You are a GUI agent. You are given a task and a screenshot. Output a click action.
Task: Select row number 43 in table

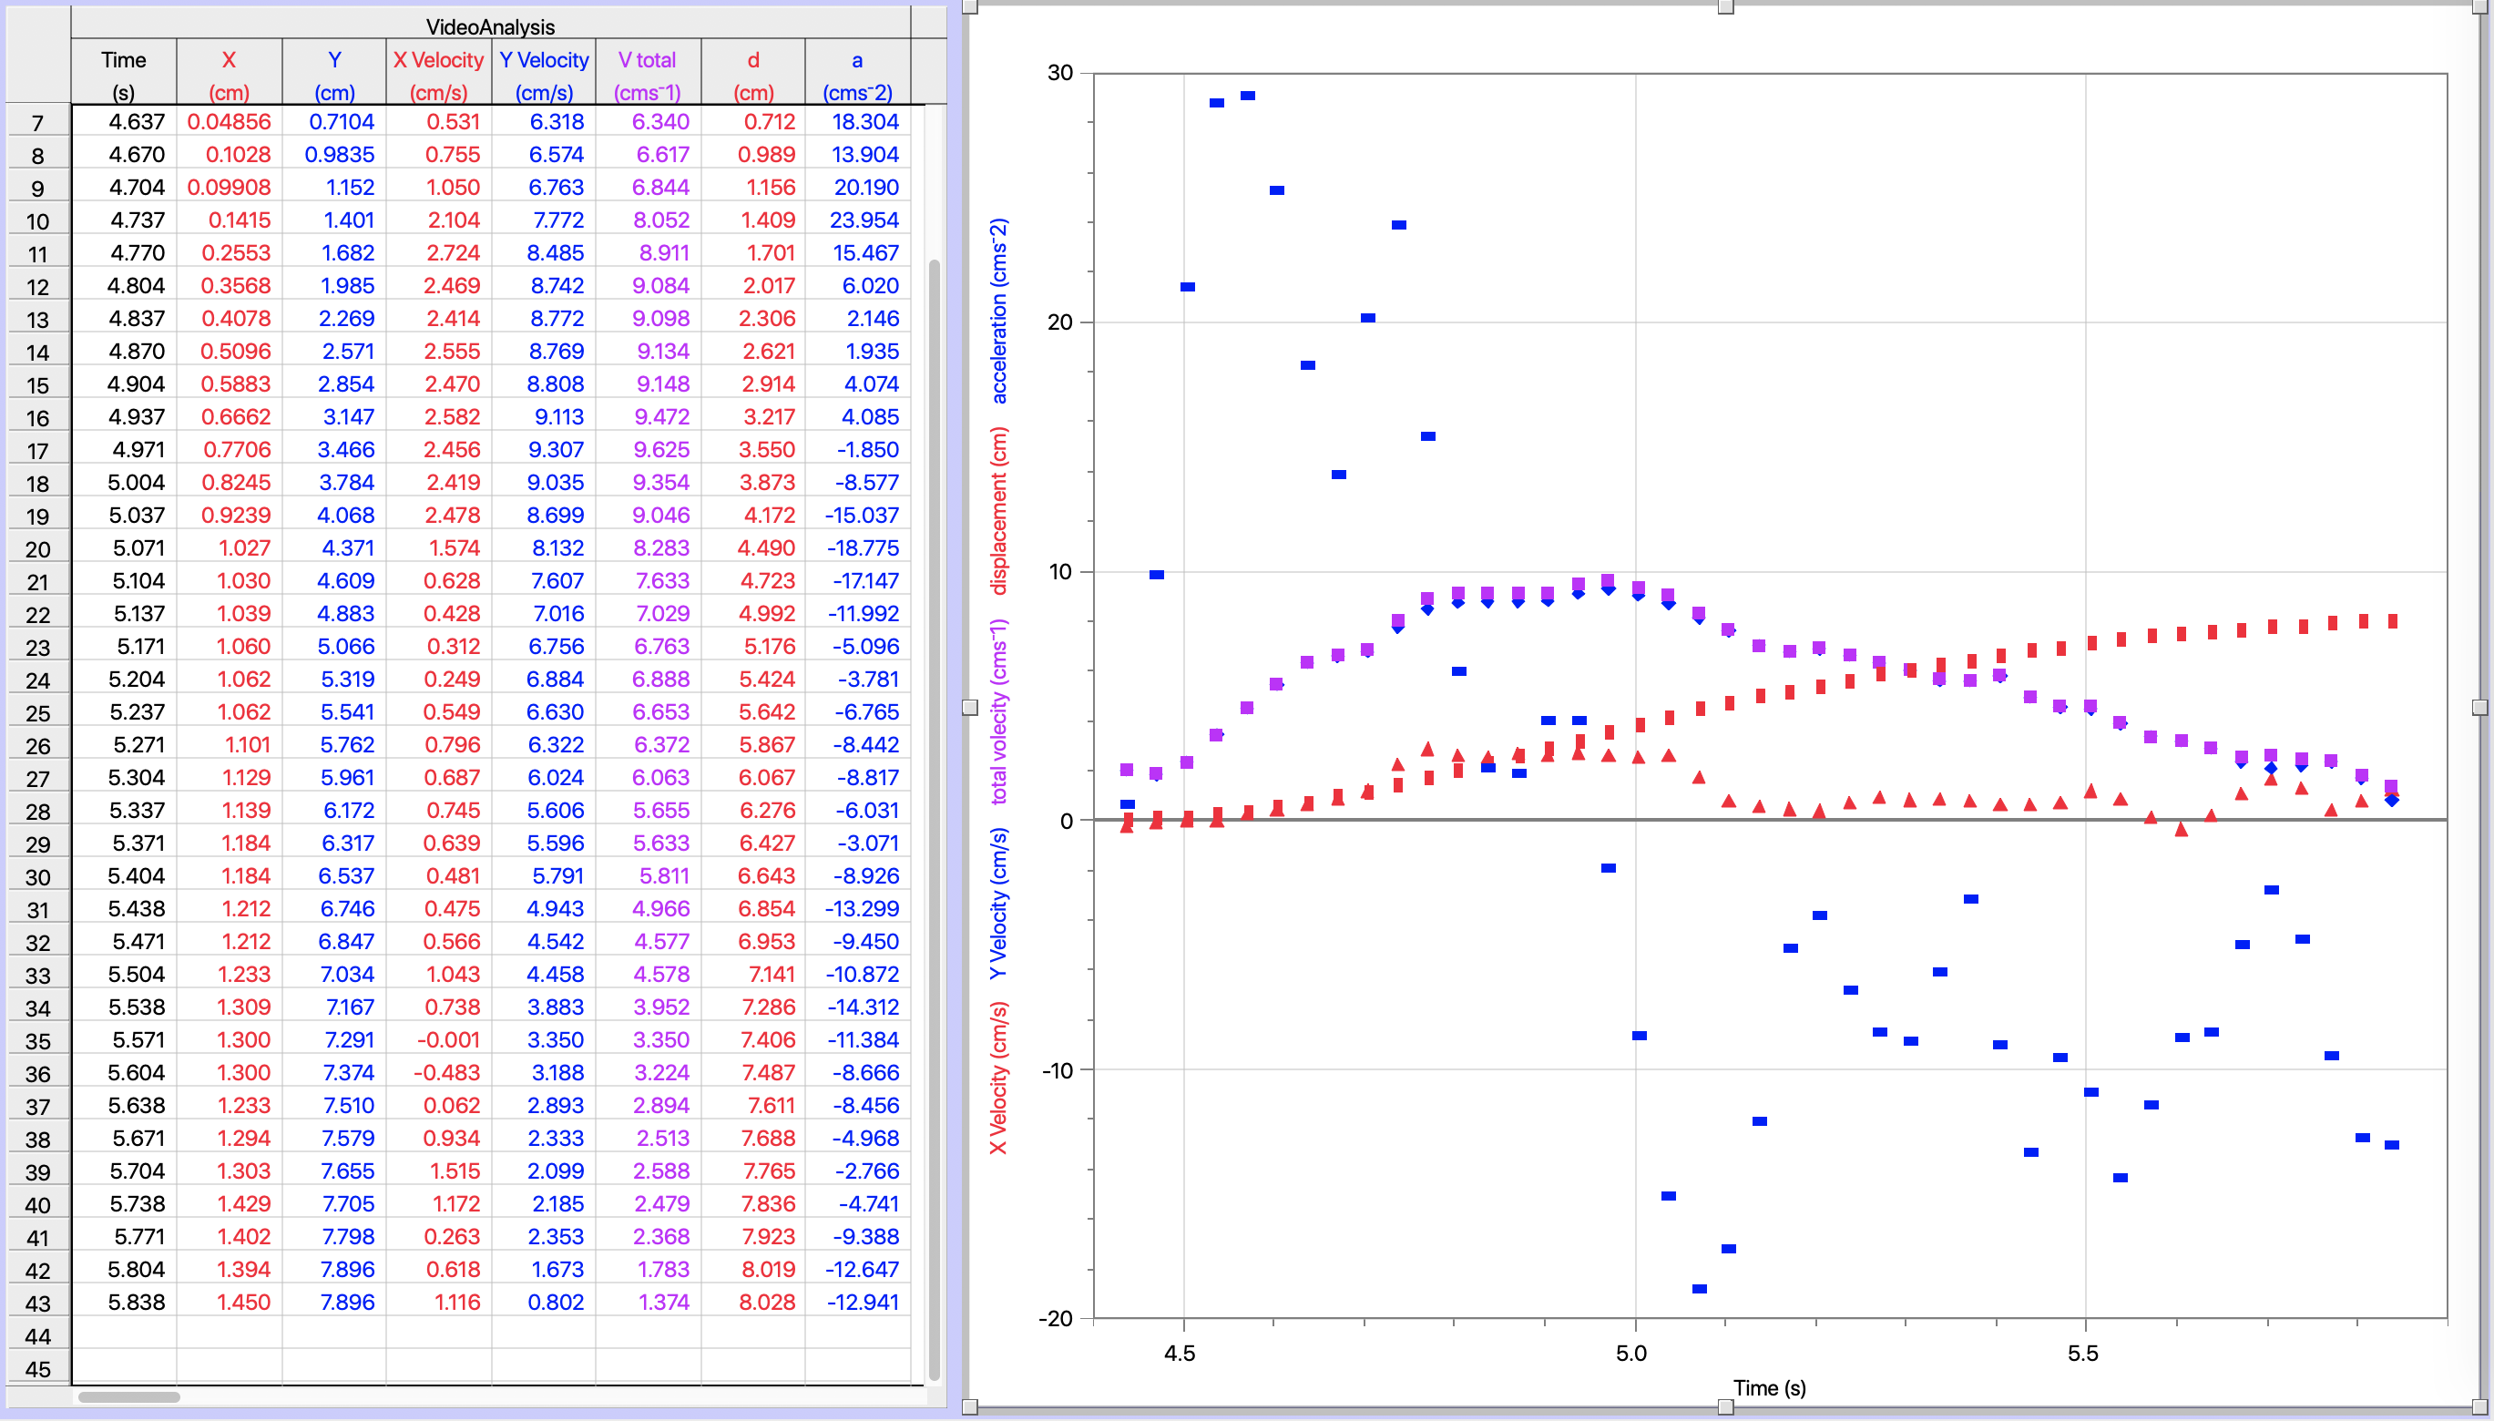tap(38, 1303)
